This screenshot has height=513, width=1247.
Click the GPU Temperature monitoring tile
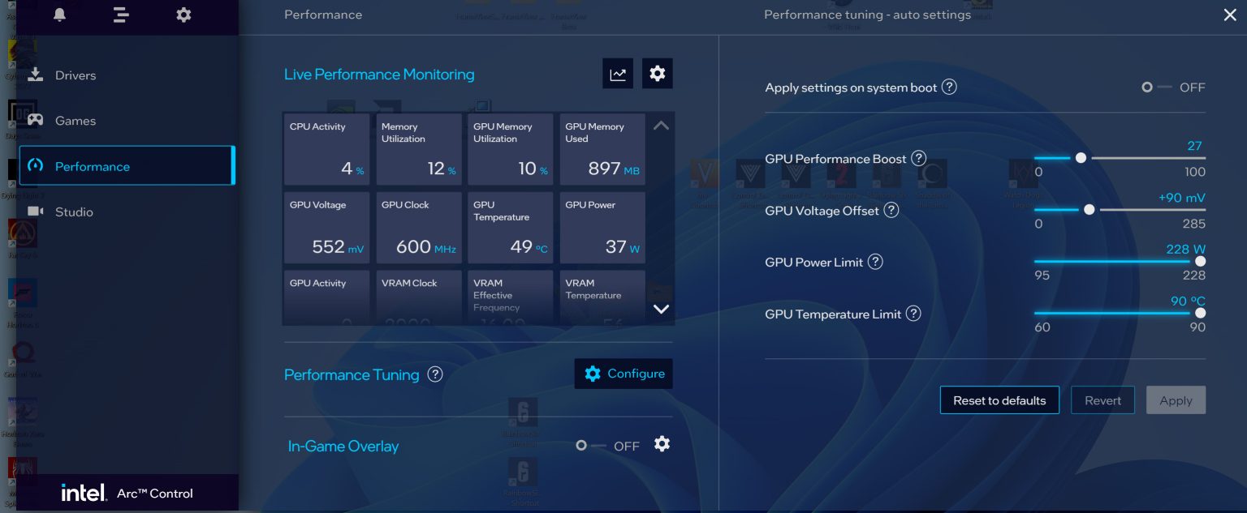pos(511,228)
